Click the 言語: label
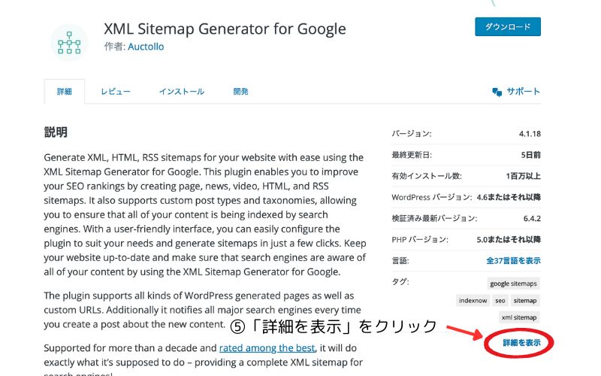Screen dimensions: 601x376 tap(400, 261)
